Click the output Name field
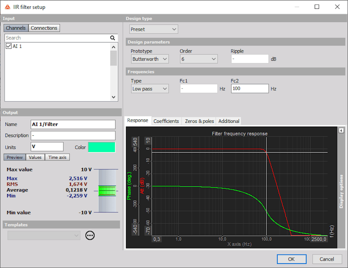This screenshot has width=348, height=268. [x=73, y=125]
